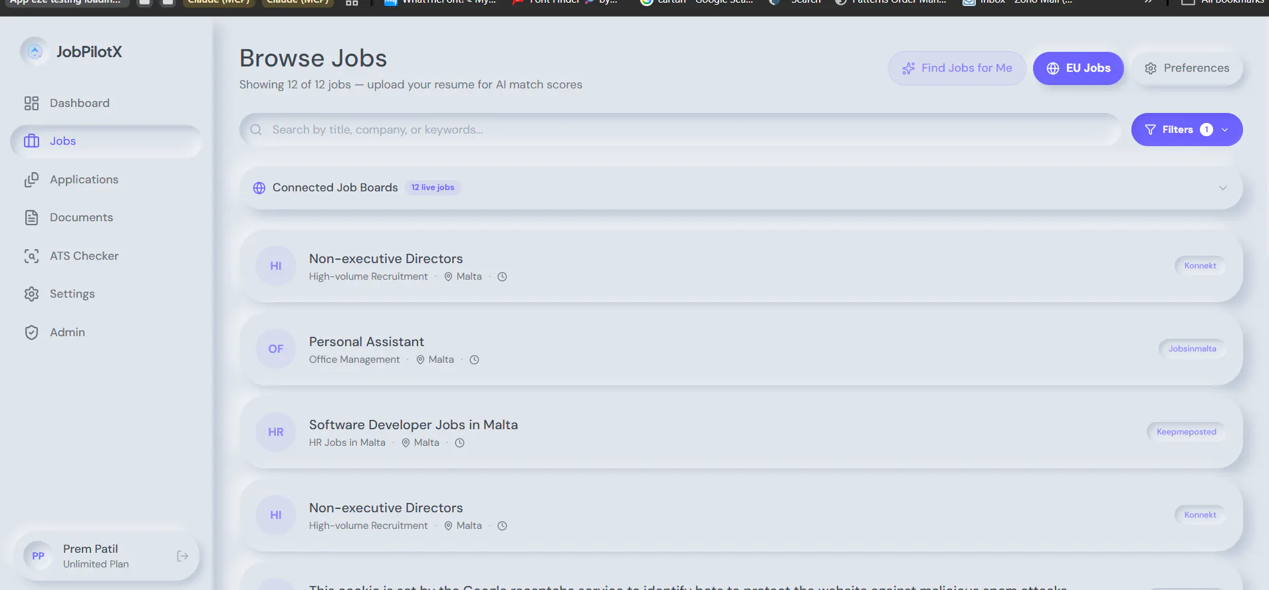Click the logout icon beside Prem Patil
Screen dimensions: 1269x590
[x=183, y=556]
